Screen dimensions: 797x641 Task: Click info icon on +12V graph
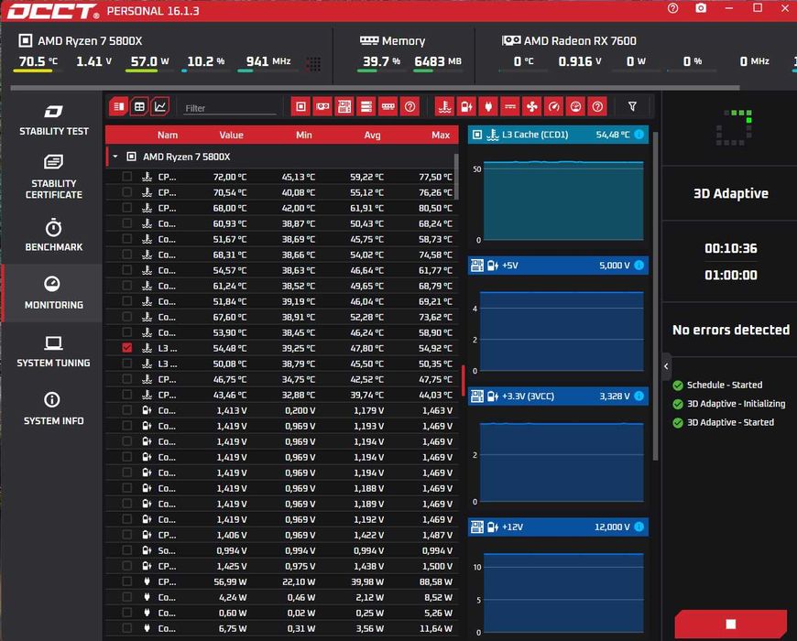click(639, 527)
